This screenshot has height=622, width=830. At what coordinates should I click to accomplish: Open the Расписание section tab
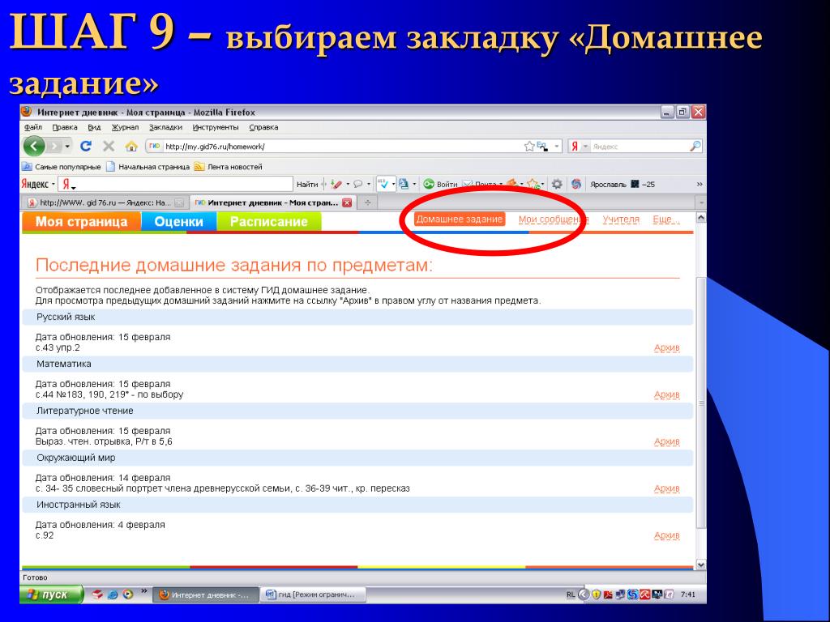(x=269, y=222)
